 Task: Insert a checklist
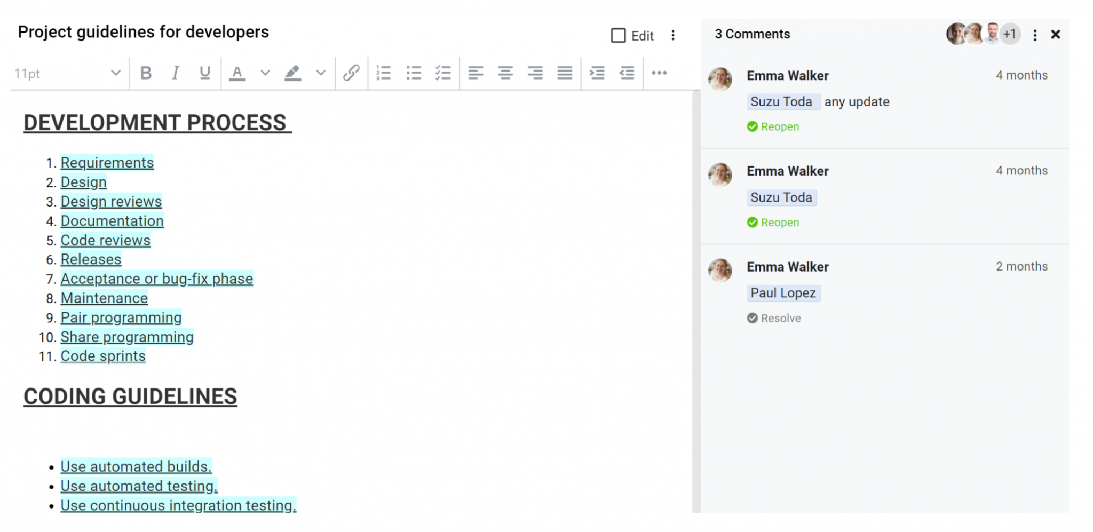[443, 73]
